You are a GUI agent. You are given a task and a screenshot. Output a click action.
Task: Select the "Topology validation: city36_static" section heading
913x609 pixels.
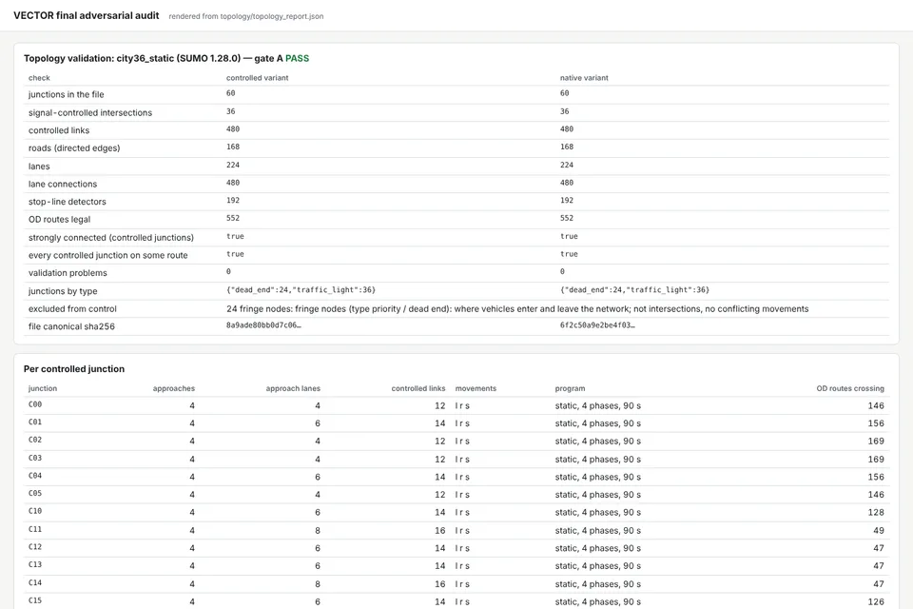tap(166, 58)
